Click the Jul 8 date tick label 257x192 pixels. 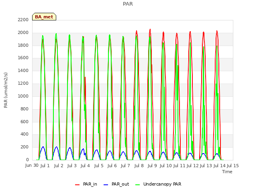[139, 166]
